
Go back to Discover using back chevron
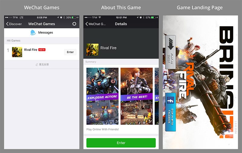[8, 24]
